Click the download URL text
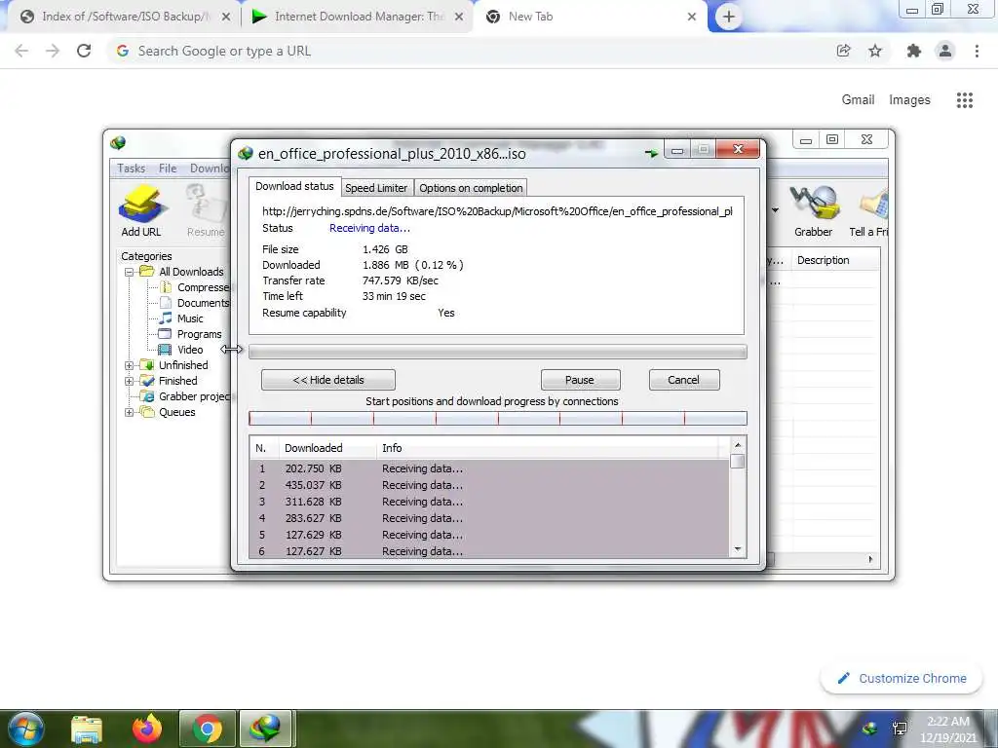The height and width of the screenshot is (748, 998). point(497,211)
